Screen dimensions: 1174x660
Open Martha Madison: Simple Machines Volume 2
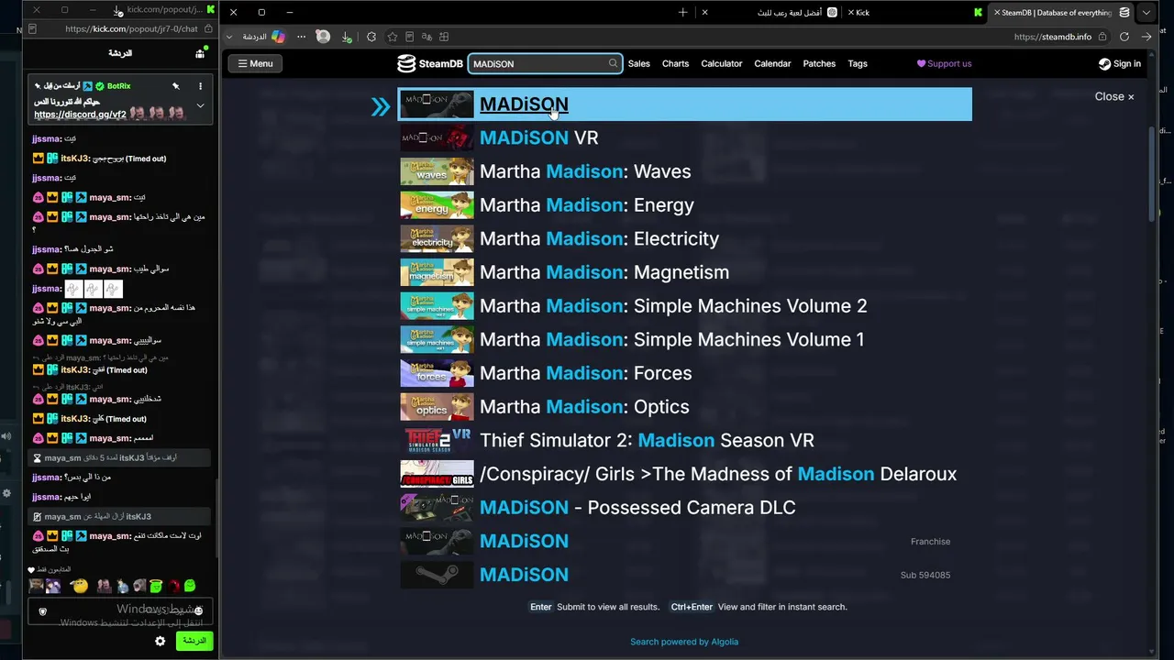tap(684, 306)
